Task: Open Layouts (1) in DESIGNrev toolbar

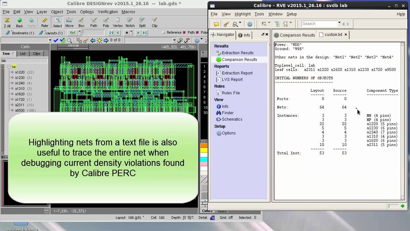Action: (x=51, y=33)
